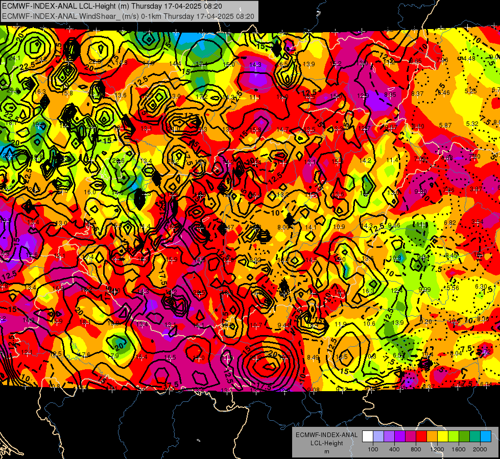The width and height of the screenshot is (500, 459).
Task: Click the map value 11.4
Action: point(392,160)
